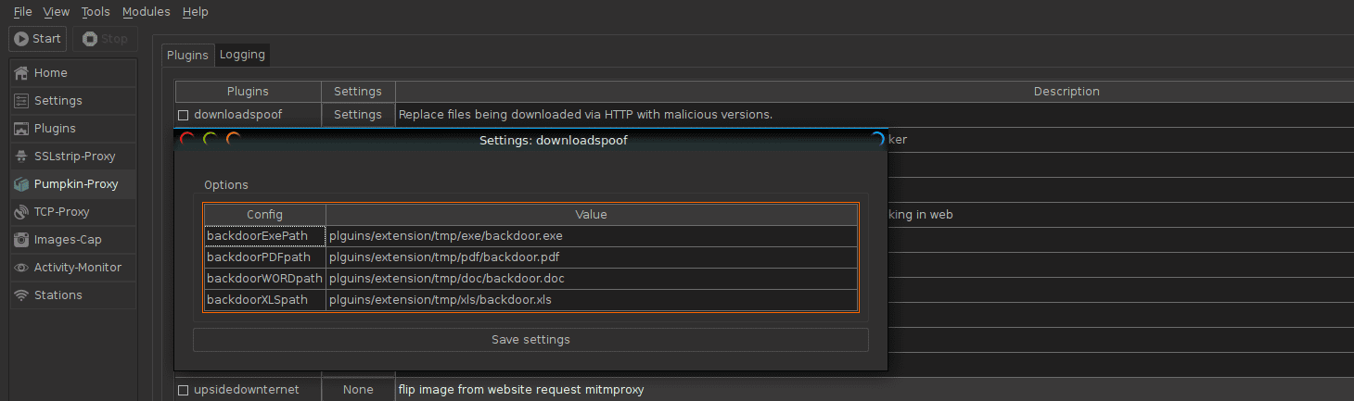Open the File menu
The width and height of the screenshot is (1354, 401).
[x=23, y=12]
